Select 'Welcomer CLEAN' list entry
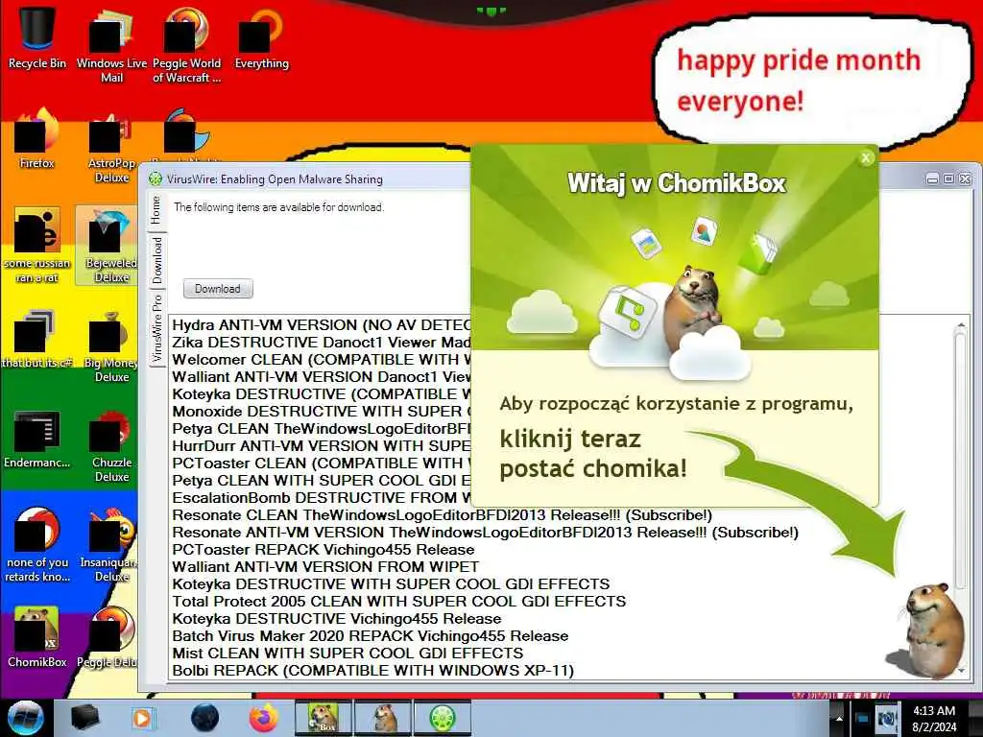Viewport: 983px width, 737px height. coord(321,360)
